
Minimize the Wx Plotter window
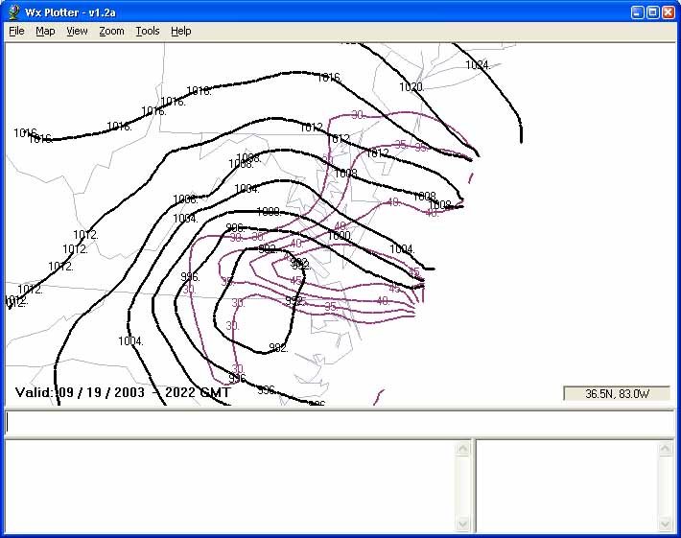[637, 12]
